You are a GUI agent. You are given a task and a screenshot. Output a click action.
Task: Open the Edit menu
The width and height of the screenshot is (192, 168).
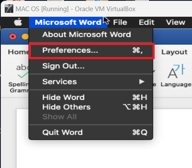point(146,22)
